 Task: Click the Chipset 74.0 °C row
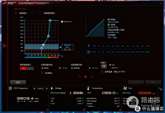(x=103, y=104)
